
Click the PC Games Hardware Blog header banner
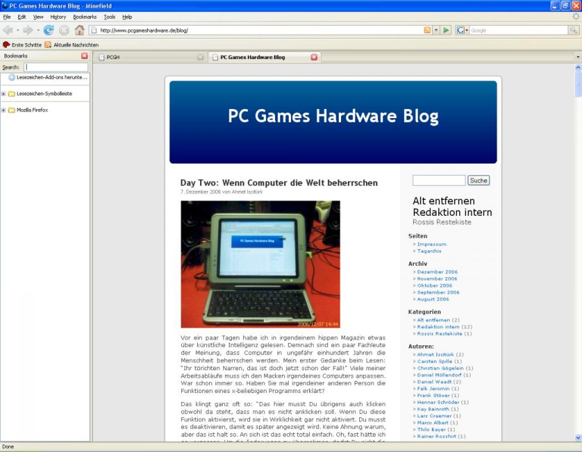(x=333, y=122)
